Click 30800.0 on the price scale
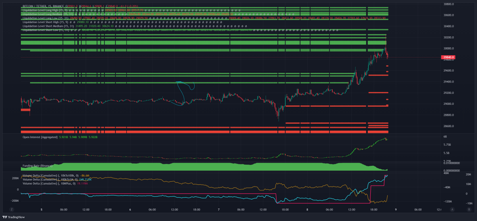This screenshot has height=221, width=477. pos(449,4)
